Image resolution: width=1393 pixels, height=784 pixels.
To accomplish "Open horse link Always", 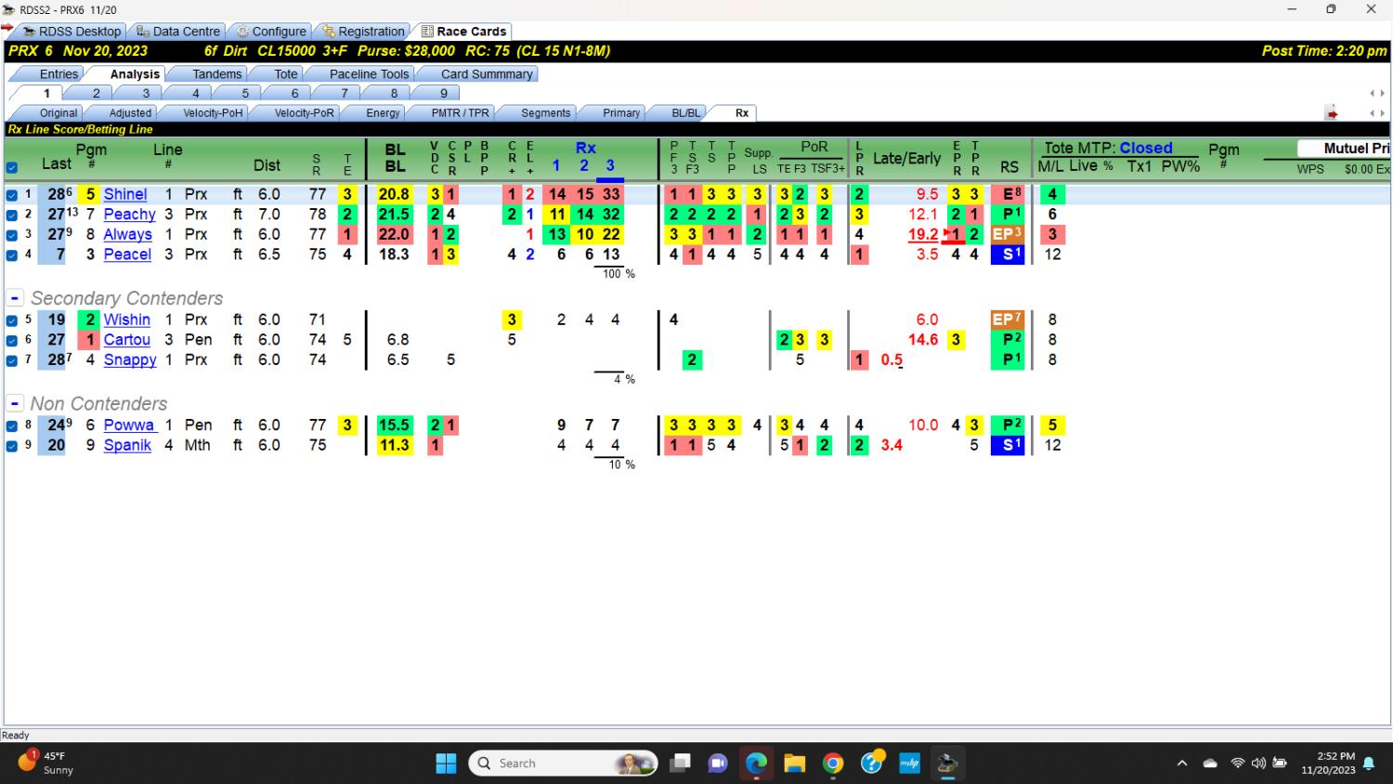I will coord(127,234).
